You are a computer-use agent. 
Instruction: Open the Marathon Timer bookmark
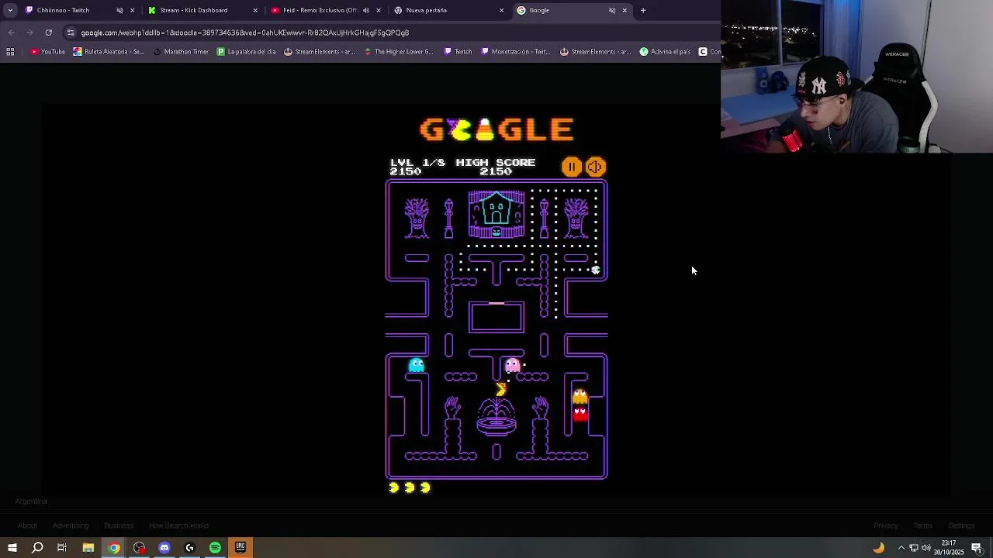tap(181, 52)
